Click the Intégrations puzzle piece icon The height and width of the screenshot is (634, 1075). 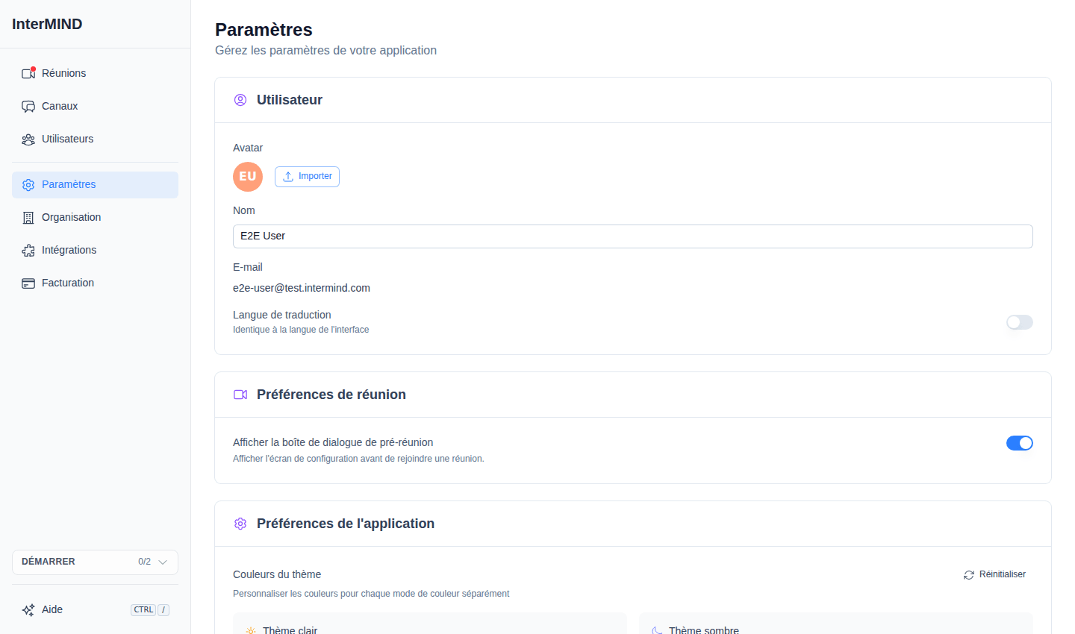(28, 250)
